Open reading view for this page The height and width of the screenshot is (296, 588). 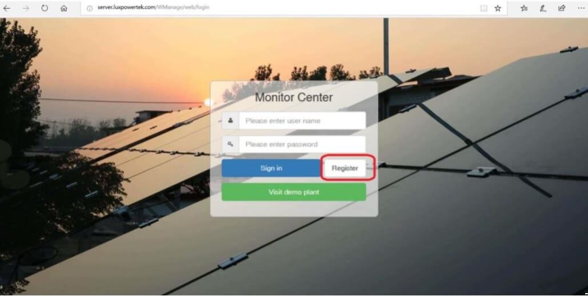[x=484, y=8]
